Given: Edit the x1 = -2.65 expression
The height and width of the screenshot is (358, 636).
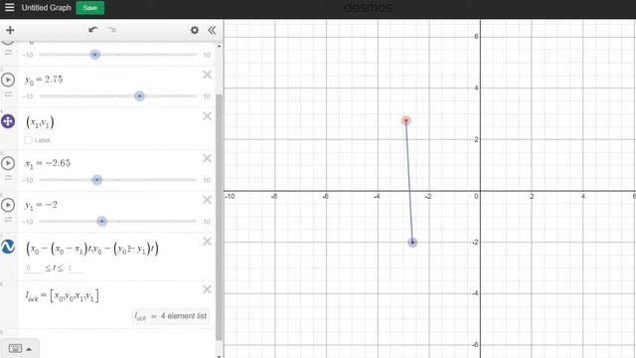Looking at the screenshot, I should tap(48, 163).
